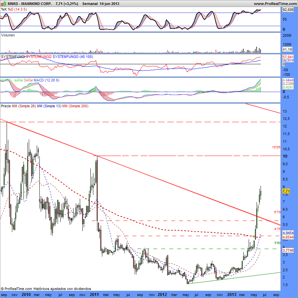Image resolution: width=298 pixels, height=298 pixels.
Task: Click the 4'75 level annotation
Action: [x=277, y=229]
